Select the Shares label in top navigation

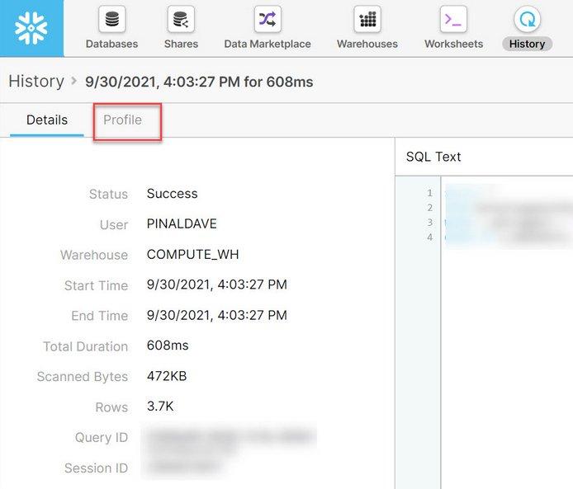181,45
